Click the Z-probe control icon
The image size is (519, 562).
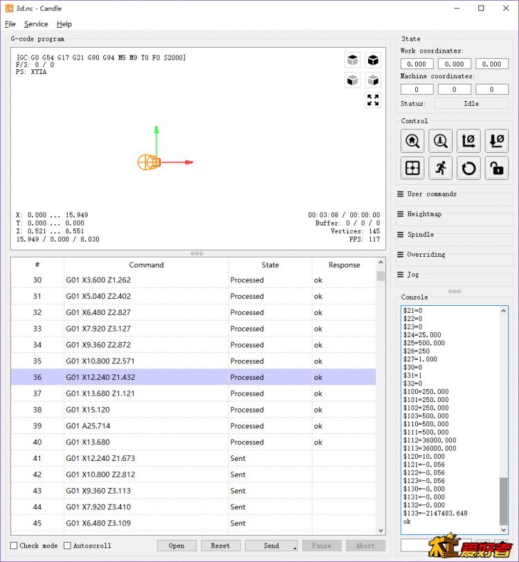[x=440, y=141]
